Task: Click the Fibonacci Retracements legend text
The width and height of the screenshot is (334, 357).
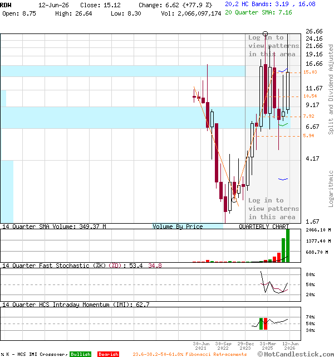Action: coord(189,354)
